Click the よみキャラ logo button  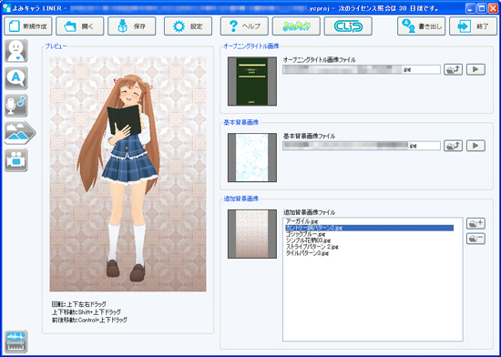(x=296, y=26)
